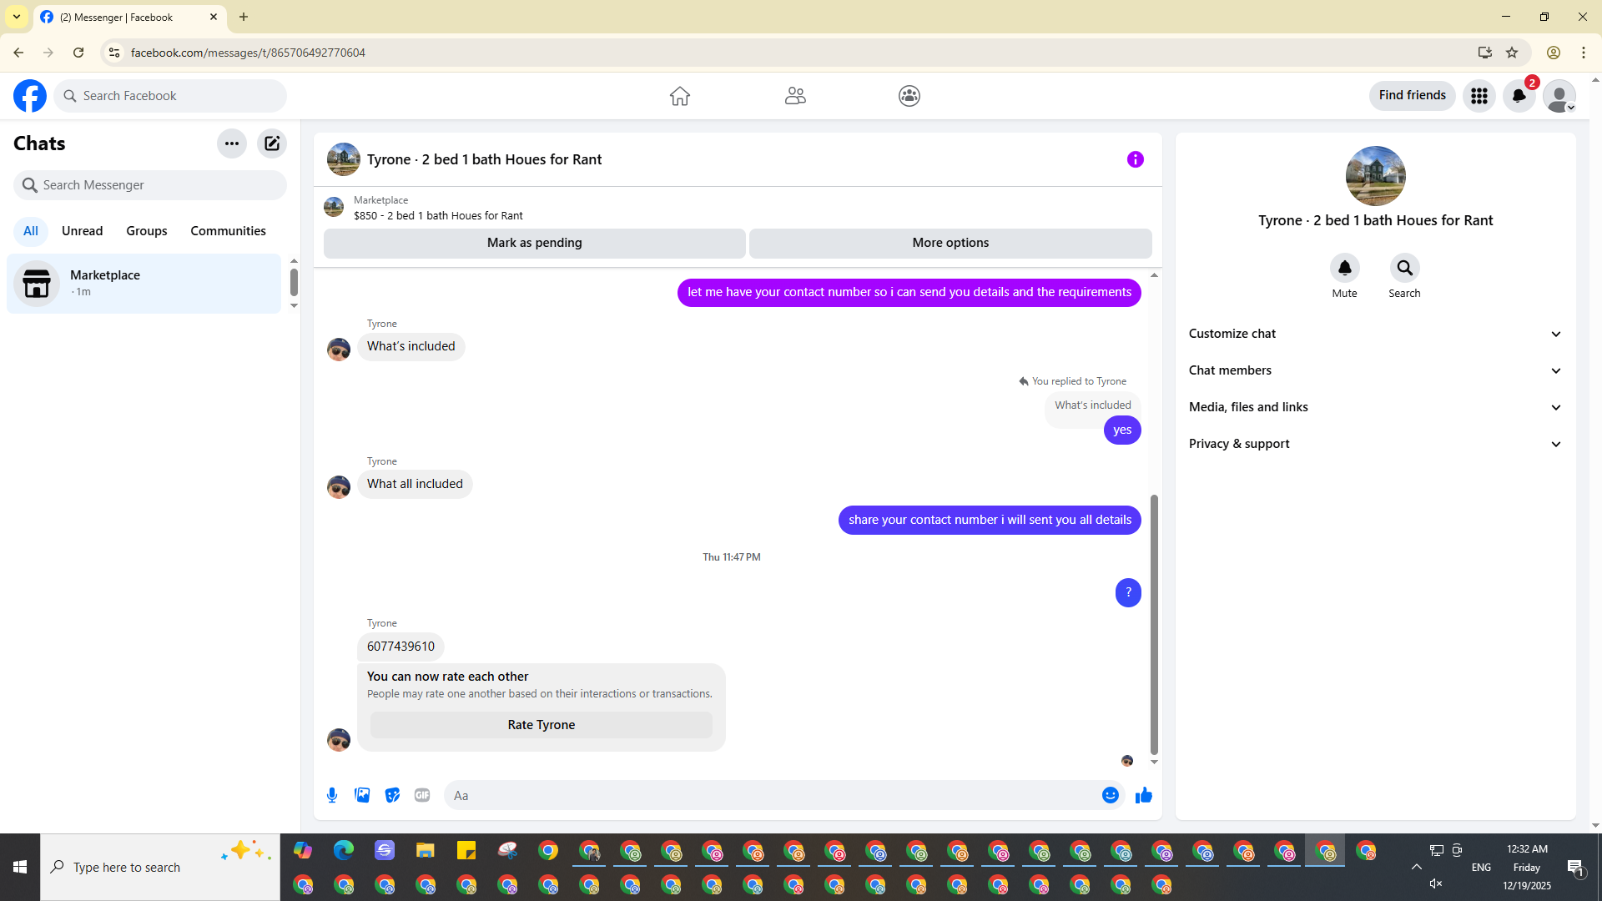Open the sticker picker icon

click(392, 795)
